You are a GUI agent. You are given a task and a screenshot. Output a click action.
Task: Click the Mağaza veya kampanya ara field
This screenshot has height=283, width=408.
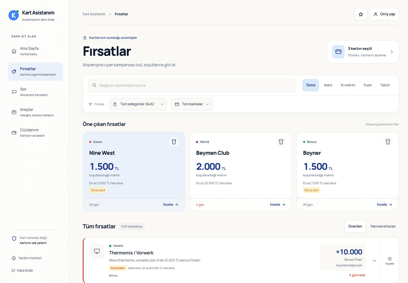click(192, 85)
